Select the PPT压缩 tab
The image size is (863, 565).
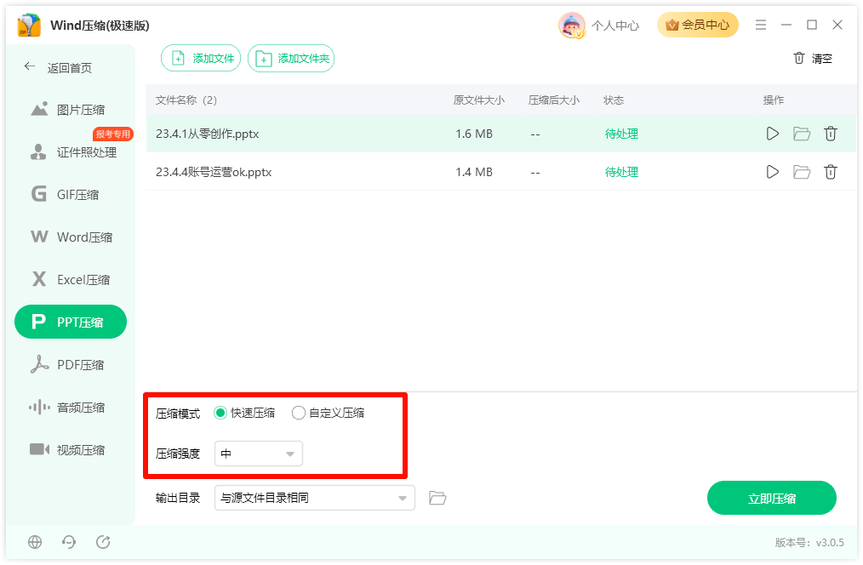(71, 322)
